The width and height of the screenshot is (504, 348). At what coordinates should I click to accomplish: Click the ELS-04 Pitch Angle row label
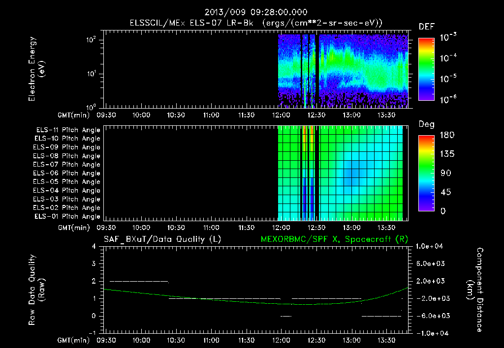pos(66,191)
